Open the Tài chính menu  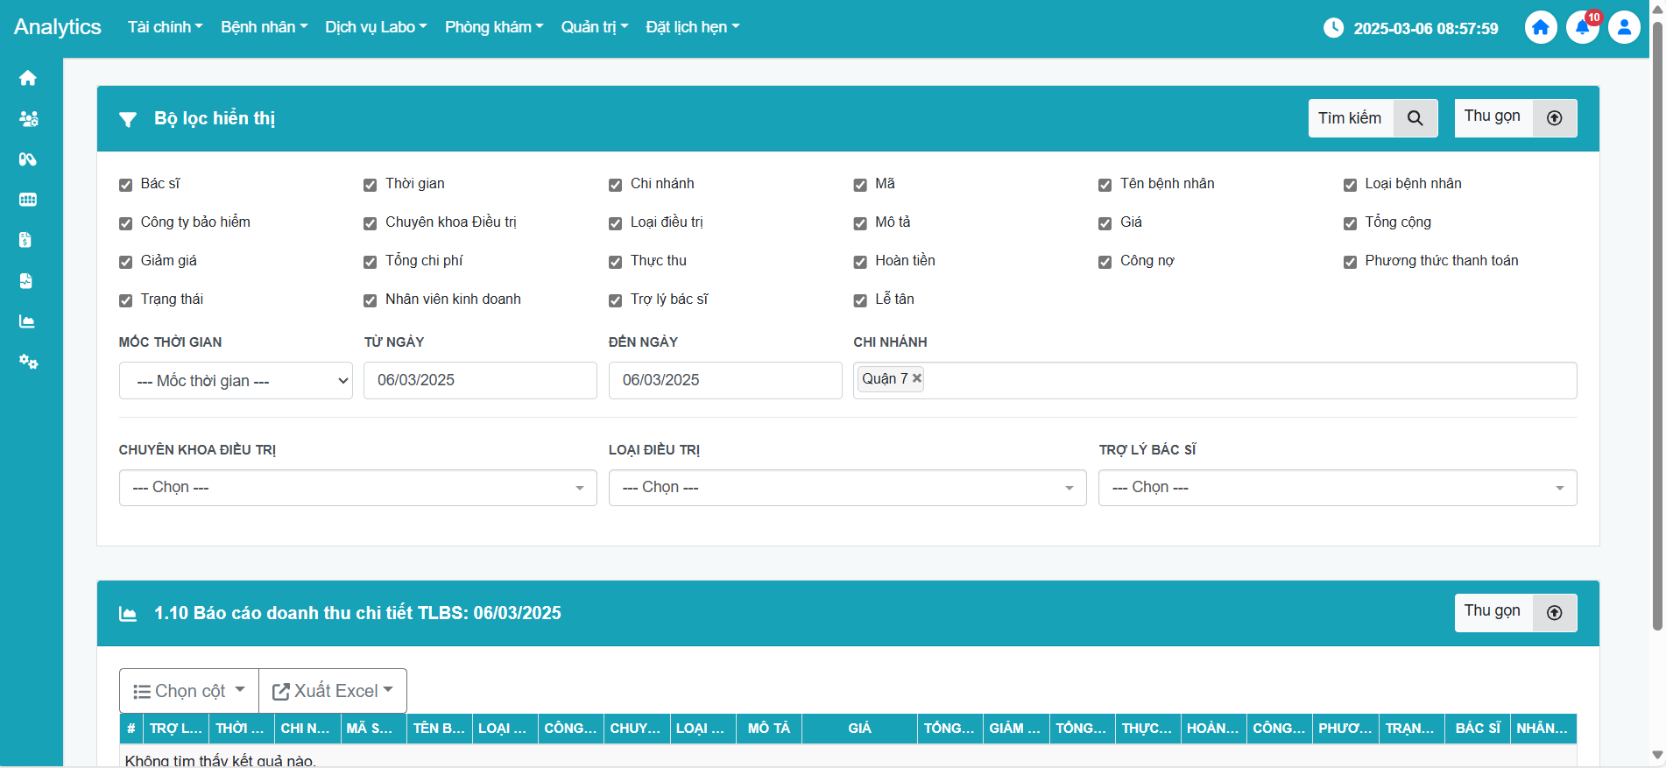(165, 27)
